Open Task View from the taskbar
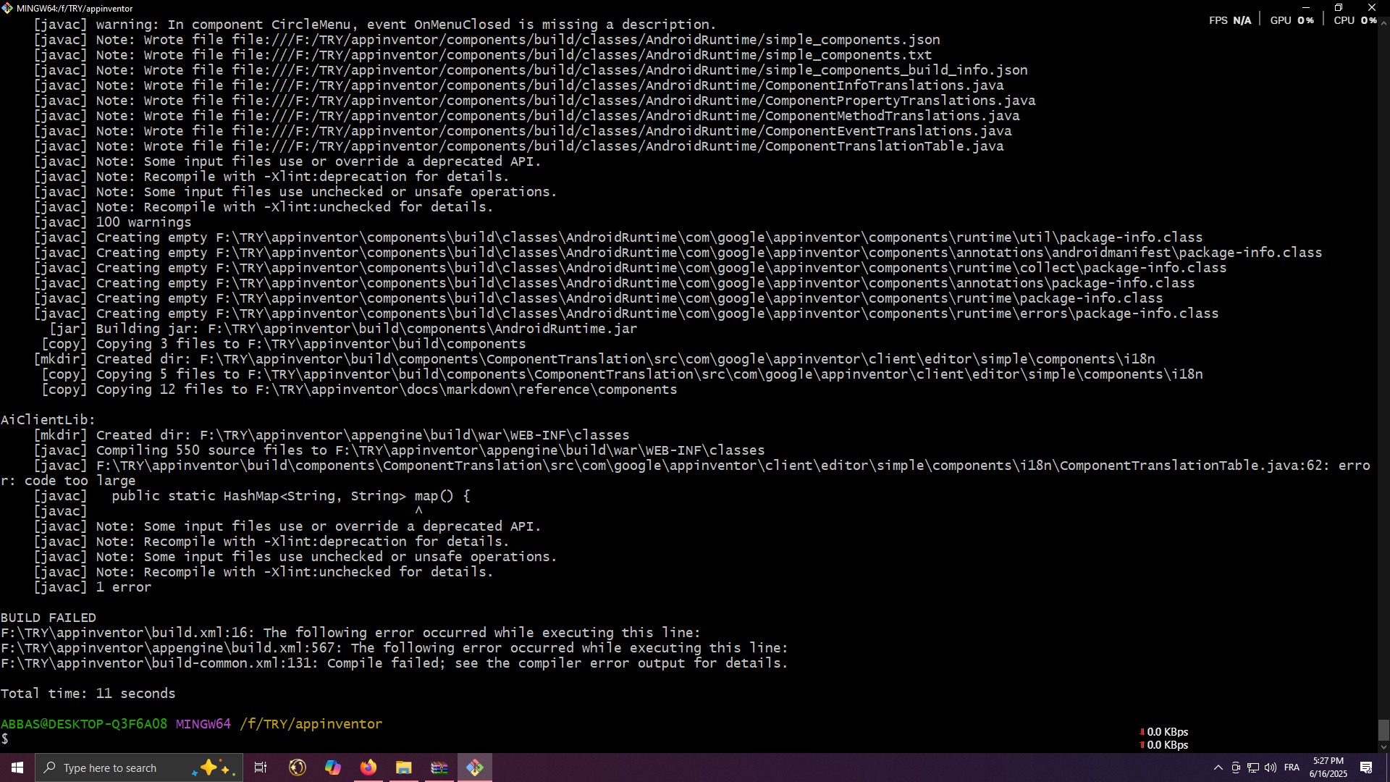The image size is (1390, 782). tap(261, 768)
